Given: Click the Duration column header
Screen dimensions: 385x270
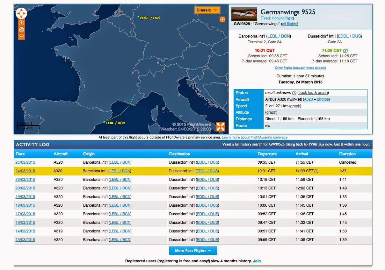Looking at the screenshot, I should coord(347,154).
